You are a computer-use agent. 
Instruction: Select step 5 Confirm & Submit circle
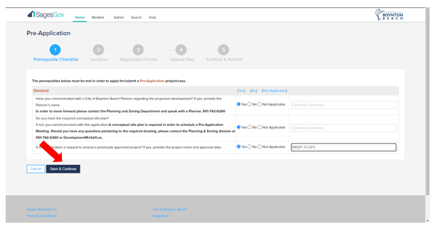pos(224,50)
